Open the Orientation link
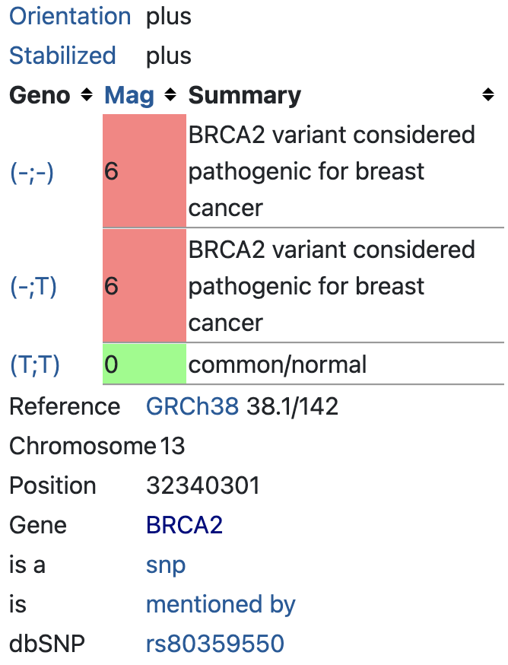This screenshot has width=508, height=665. click(x=69, y=16)
